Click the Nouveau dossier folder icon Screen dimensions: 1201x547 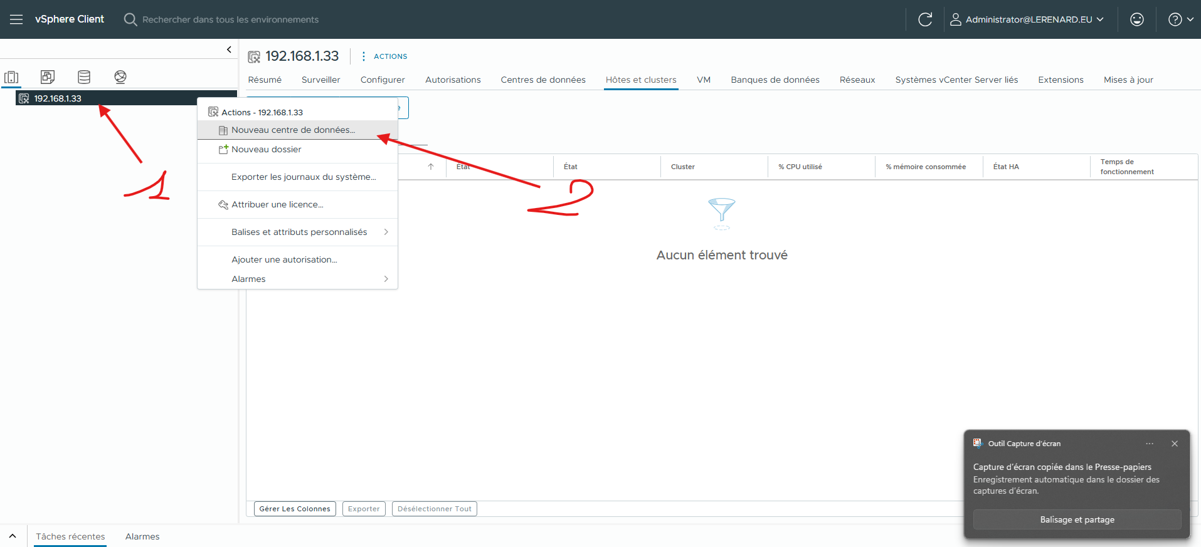pos(223,149)
